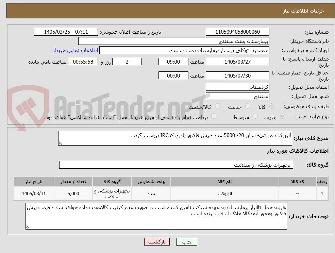Click the واحد شمارش column header
The width and height of the screenshot is (335, 253).
pyautogui.click(x=151, y=182)
